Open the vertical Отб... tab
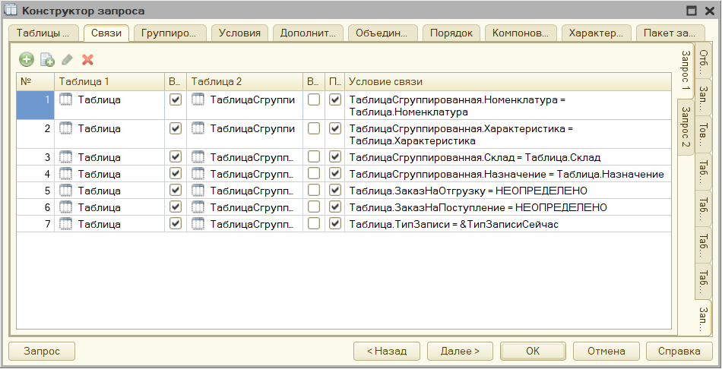This screenshot has width=722, height=369. coord(703,61)
